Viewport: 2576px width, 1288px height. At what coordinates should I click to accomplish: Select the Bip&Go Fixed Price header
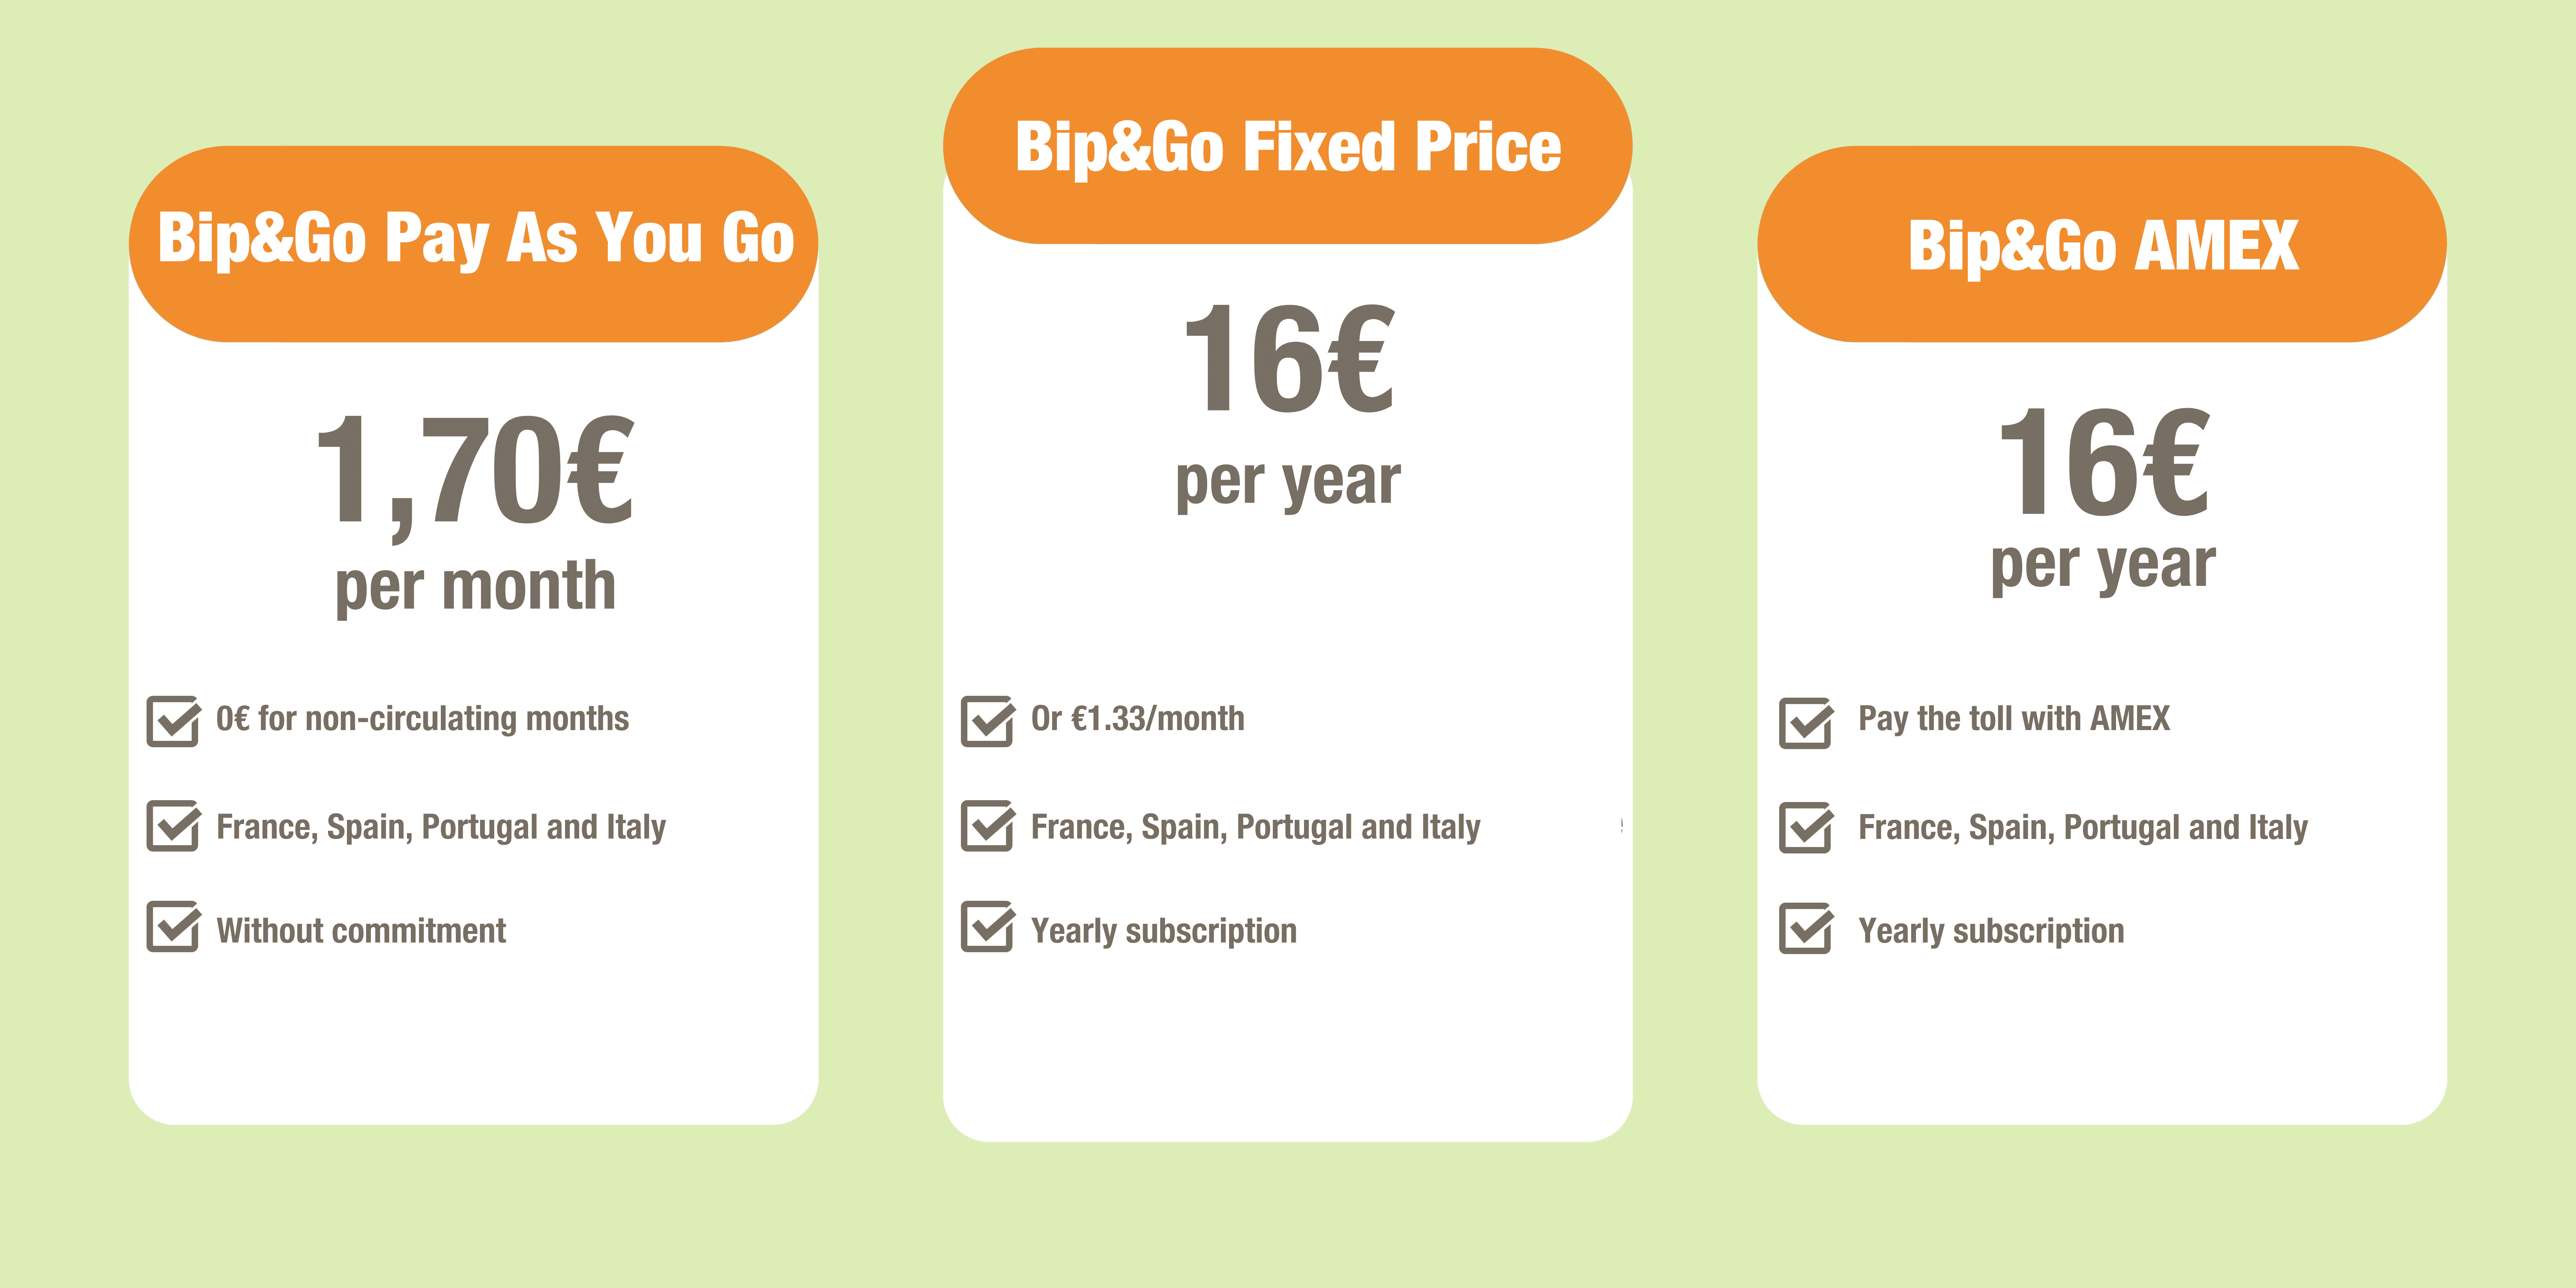click(1288, 146)
